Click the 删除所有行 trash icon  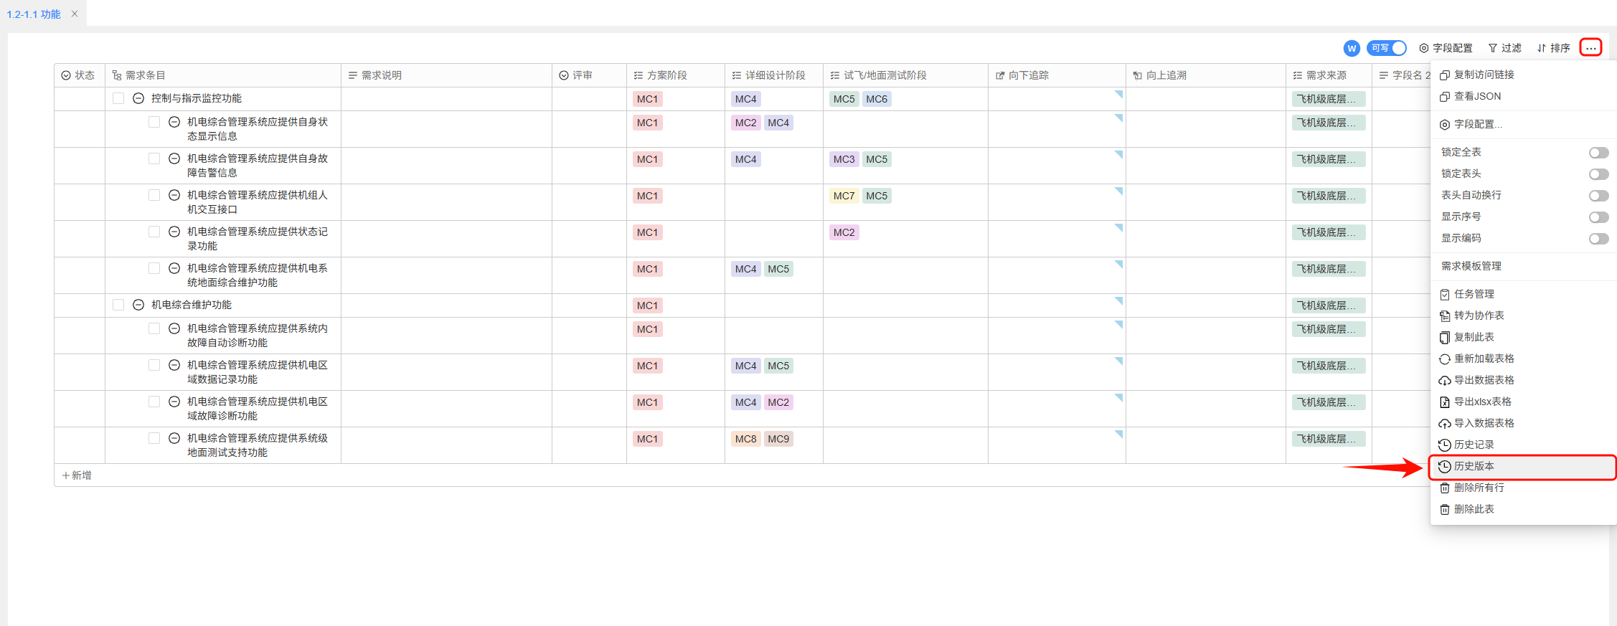1445,488
